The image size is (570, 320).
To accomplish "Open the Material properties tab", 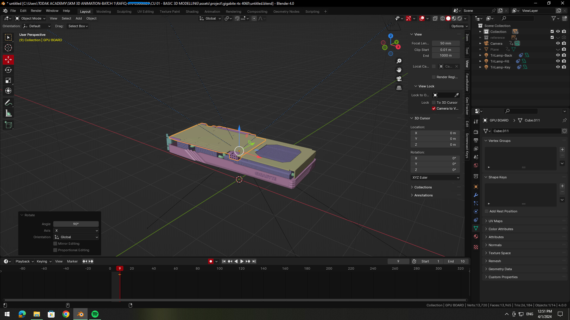I will 476,236.
